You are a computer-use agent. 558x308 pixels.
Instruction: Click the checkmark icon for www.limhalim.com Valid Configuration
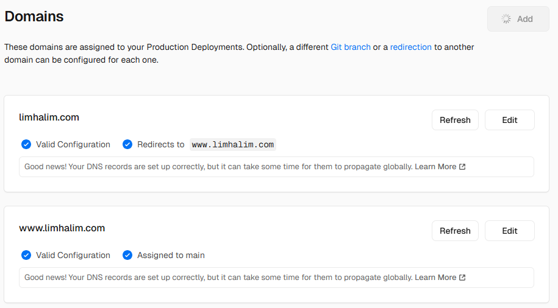click(x=26, y=255)
